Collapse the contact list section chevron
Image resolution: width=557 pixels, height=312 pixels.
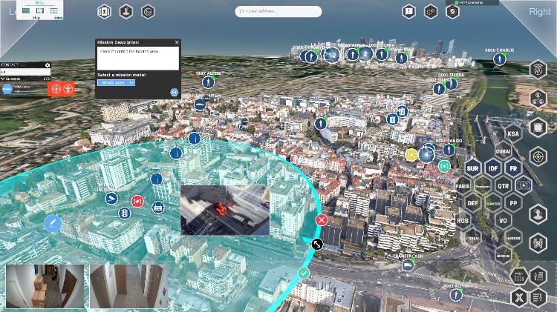3,79
